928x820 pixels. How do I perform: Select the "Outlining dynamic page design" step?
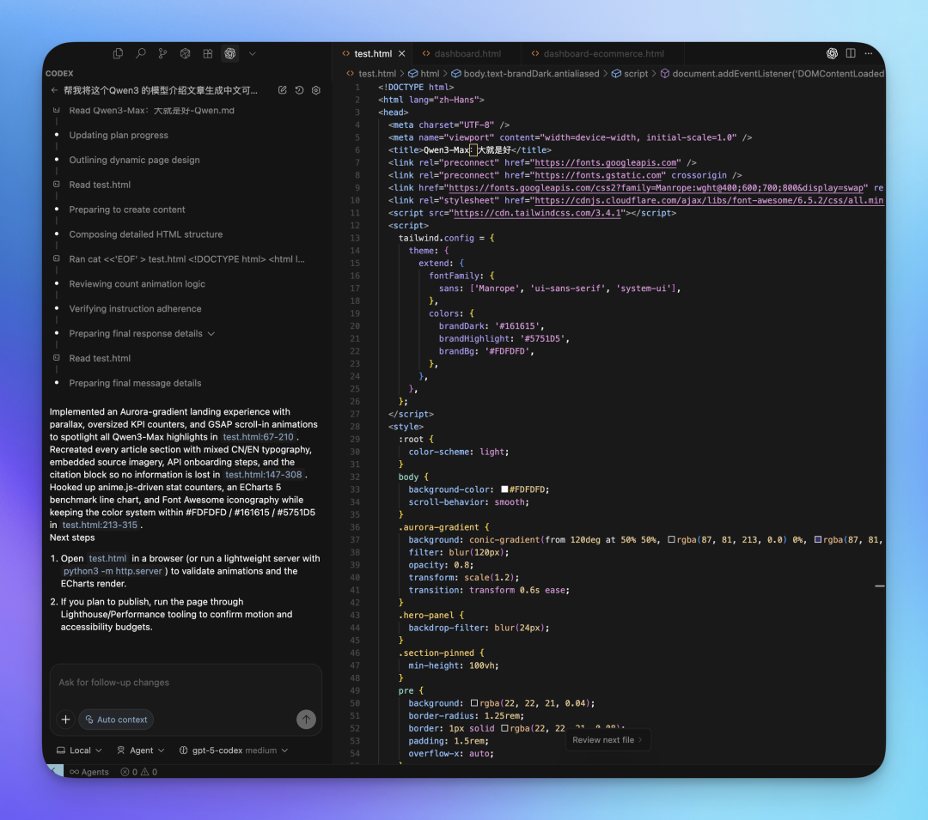(134, 160)
